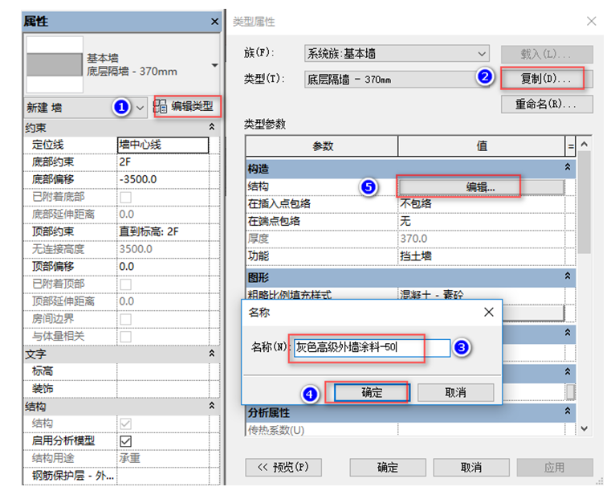Click 确定 at bottom of 类型属性 dialog
Image resolution: width=611 pixels, height=495 pixels.
point(388,468)
